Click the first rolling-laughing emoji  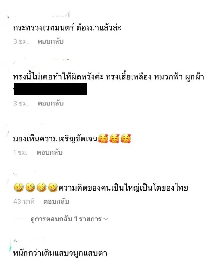pyautogui.click(x=19, y=187)
